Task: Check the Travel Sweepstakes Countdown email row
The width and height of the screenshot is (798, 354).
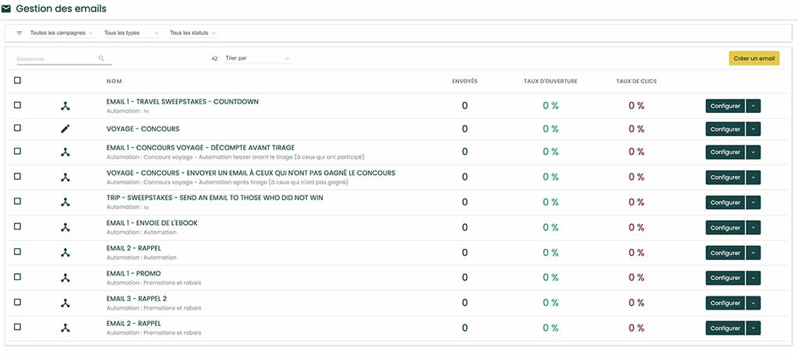Action: 17,104
